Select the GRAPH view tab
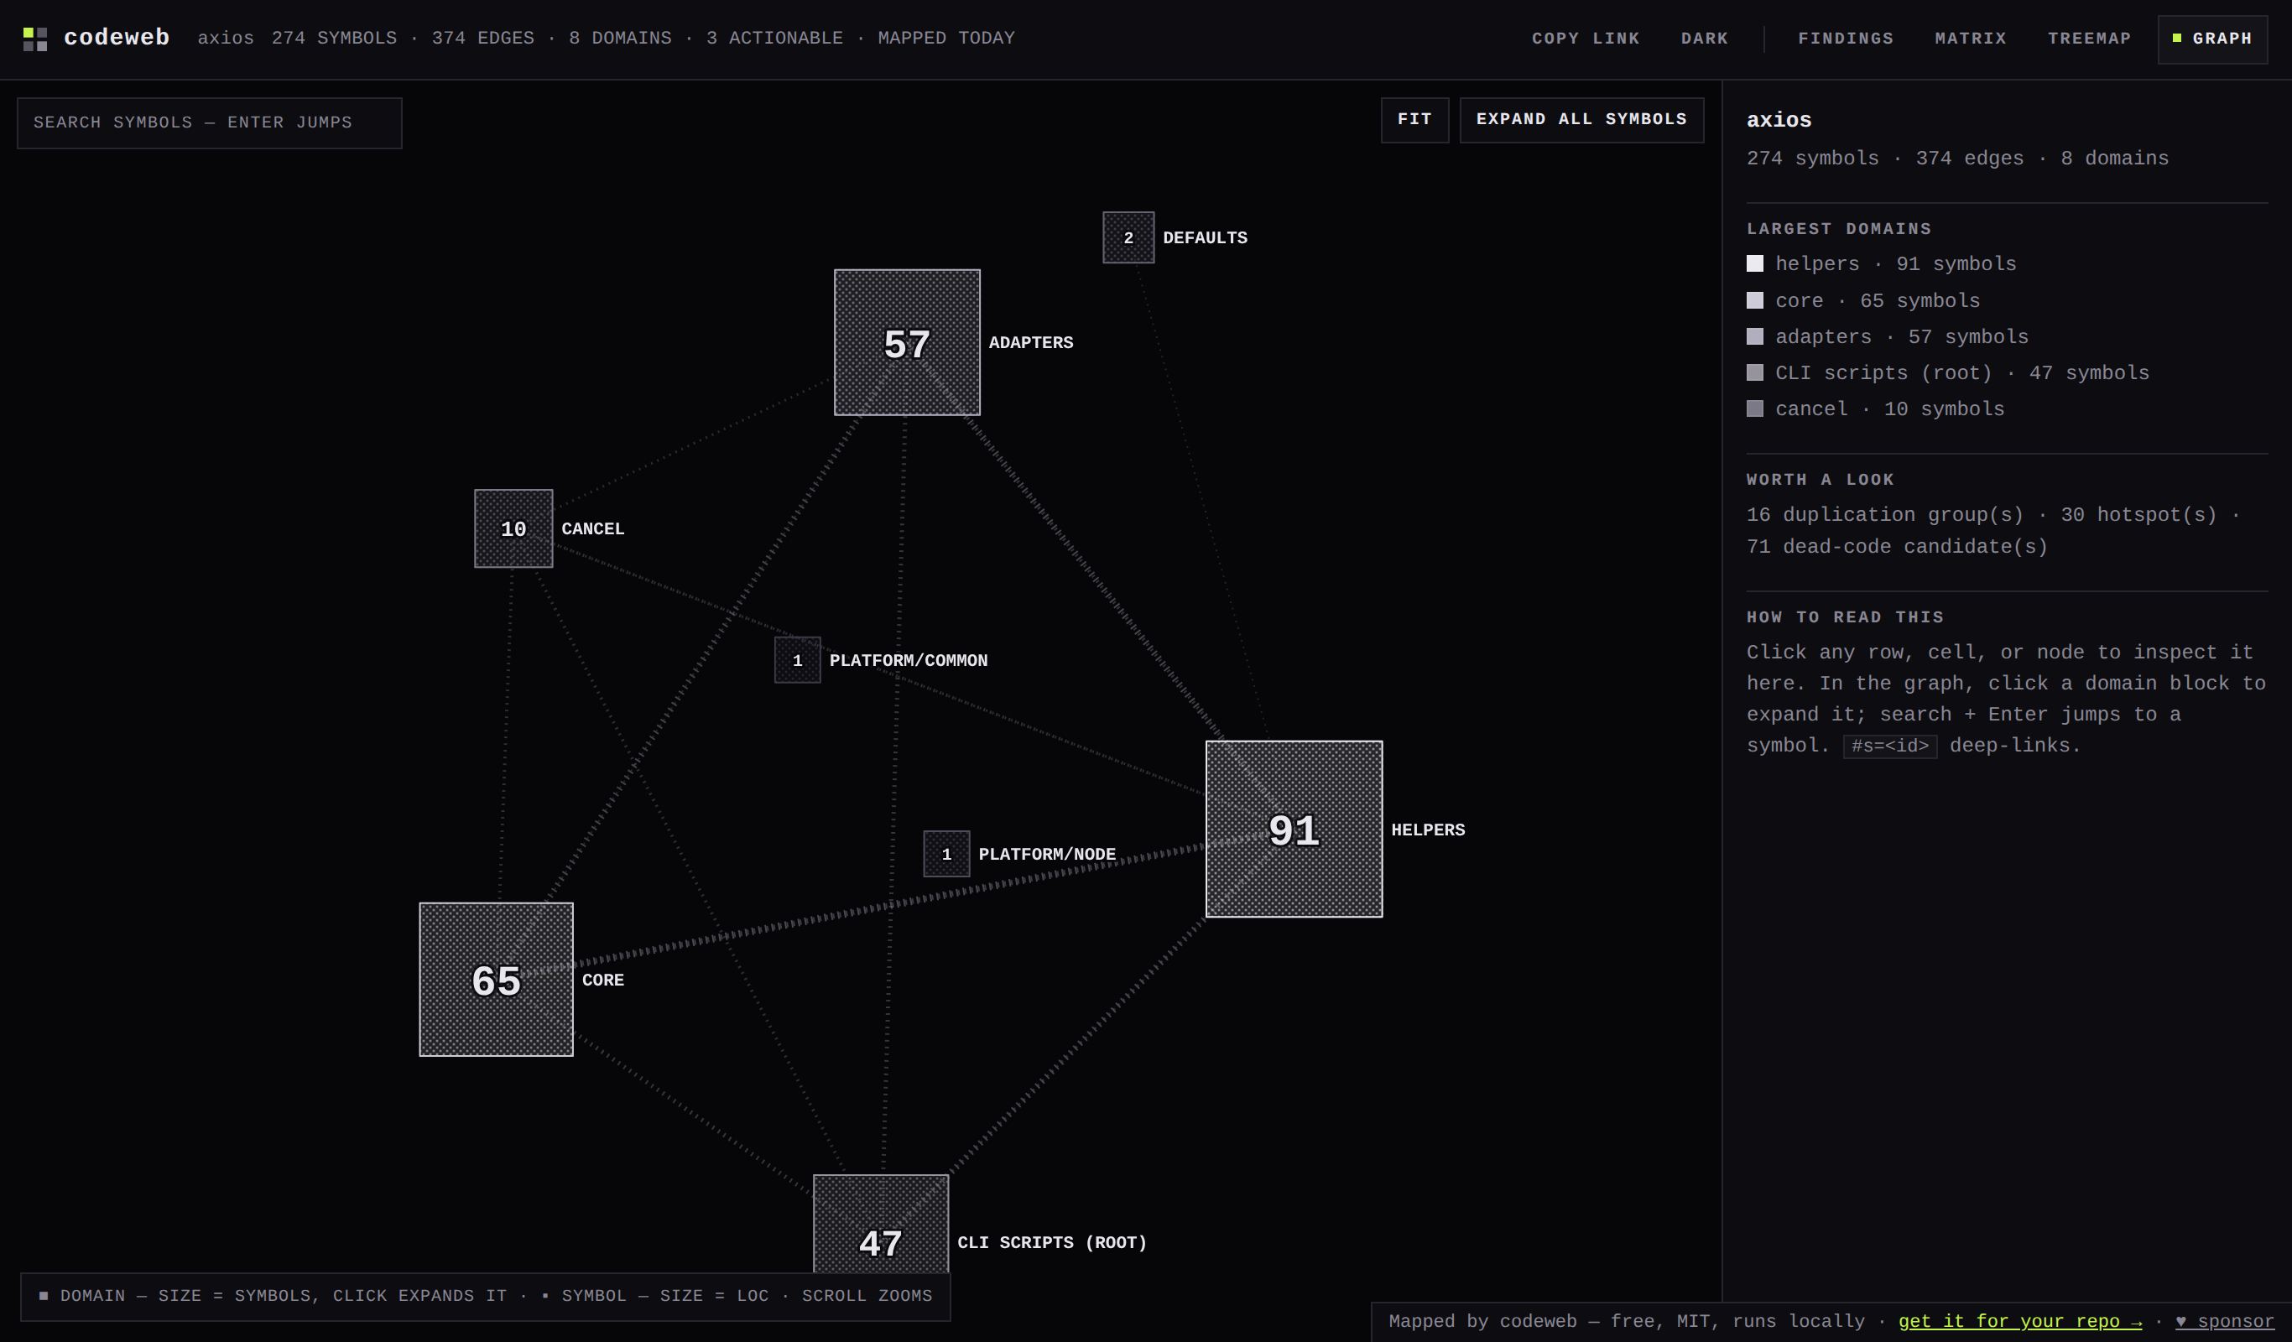Screen dimensions: 2292x1342 click(x=2212, y=39)
